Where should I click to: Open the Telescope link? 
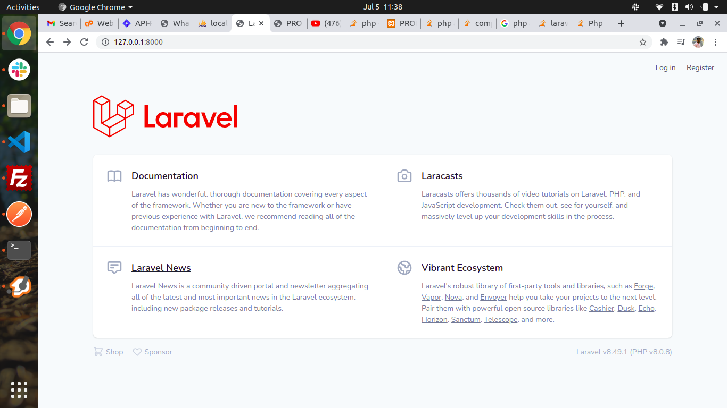pos(501,319)
